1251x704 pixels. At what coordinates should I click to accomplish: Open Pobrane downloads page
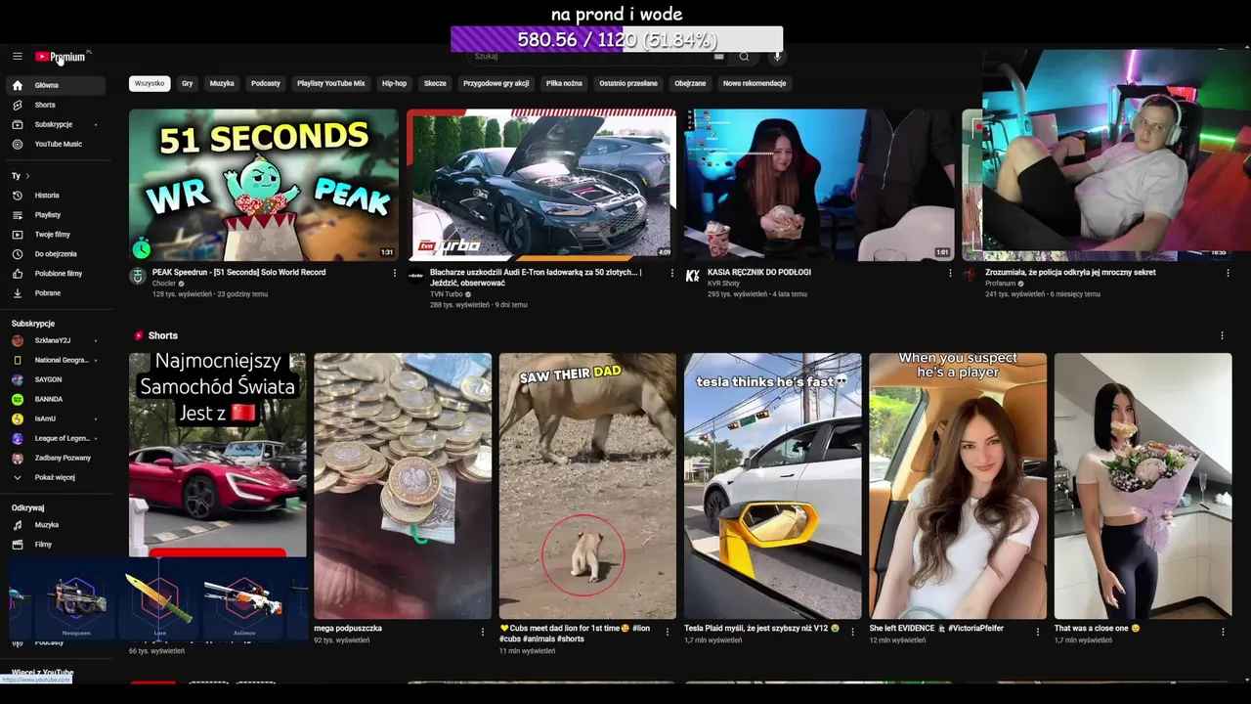click(57, 293)
